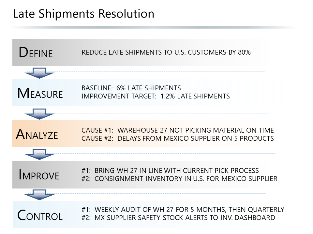The width and height of the screenshot is (313, 234).
Task: Click the IMPROVE stage label
Action: (x=39, y=175)
